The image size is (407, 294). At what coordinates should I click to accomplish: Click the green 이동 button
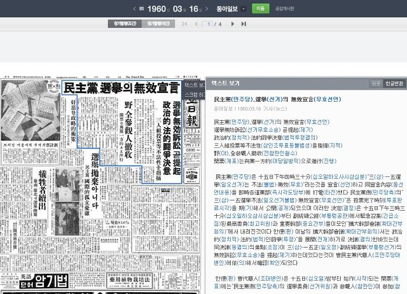[260, 8]
